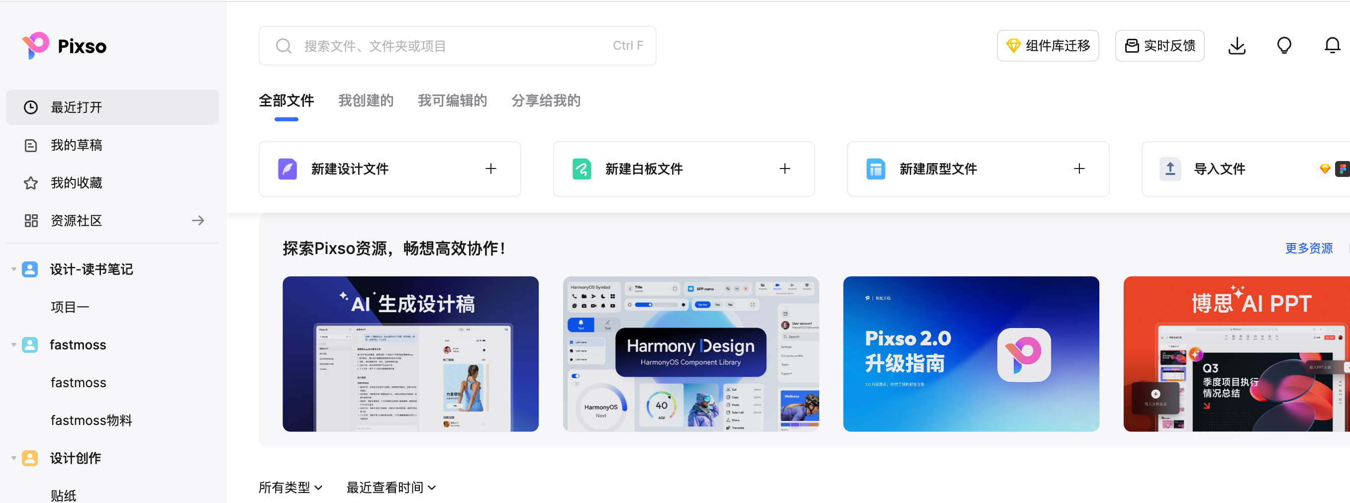Open 最近打开 in the sidebar
The width and height of the screenshot is (1350, 503).
112,107
